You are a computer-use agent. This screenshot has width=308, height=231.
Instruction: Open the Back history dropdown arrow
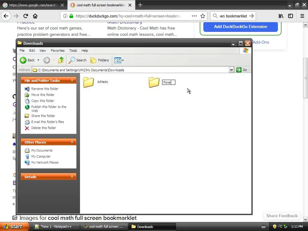coord(38,60)
